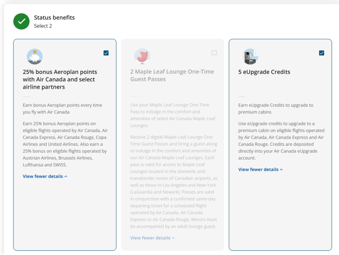Uncheck the 5 eUpgrade Credits checkbox
Viewport: 339px width, 255px height.
322,53
